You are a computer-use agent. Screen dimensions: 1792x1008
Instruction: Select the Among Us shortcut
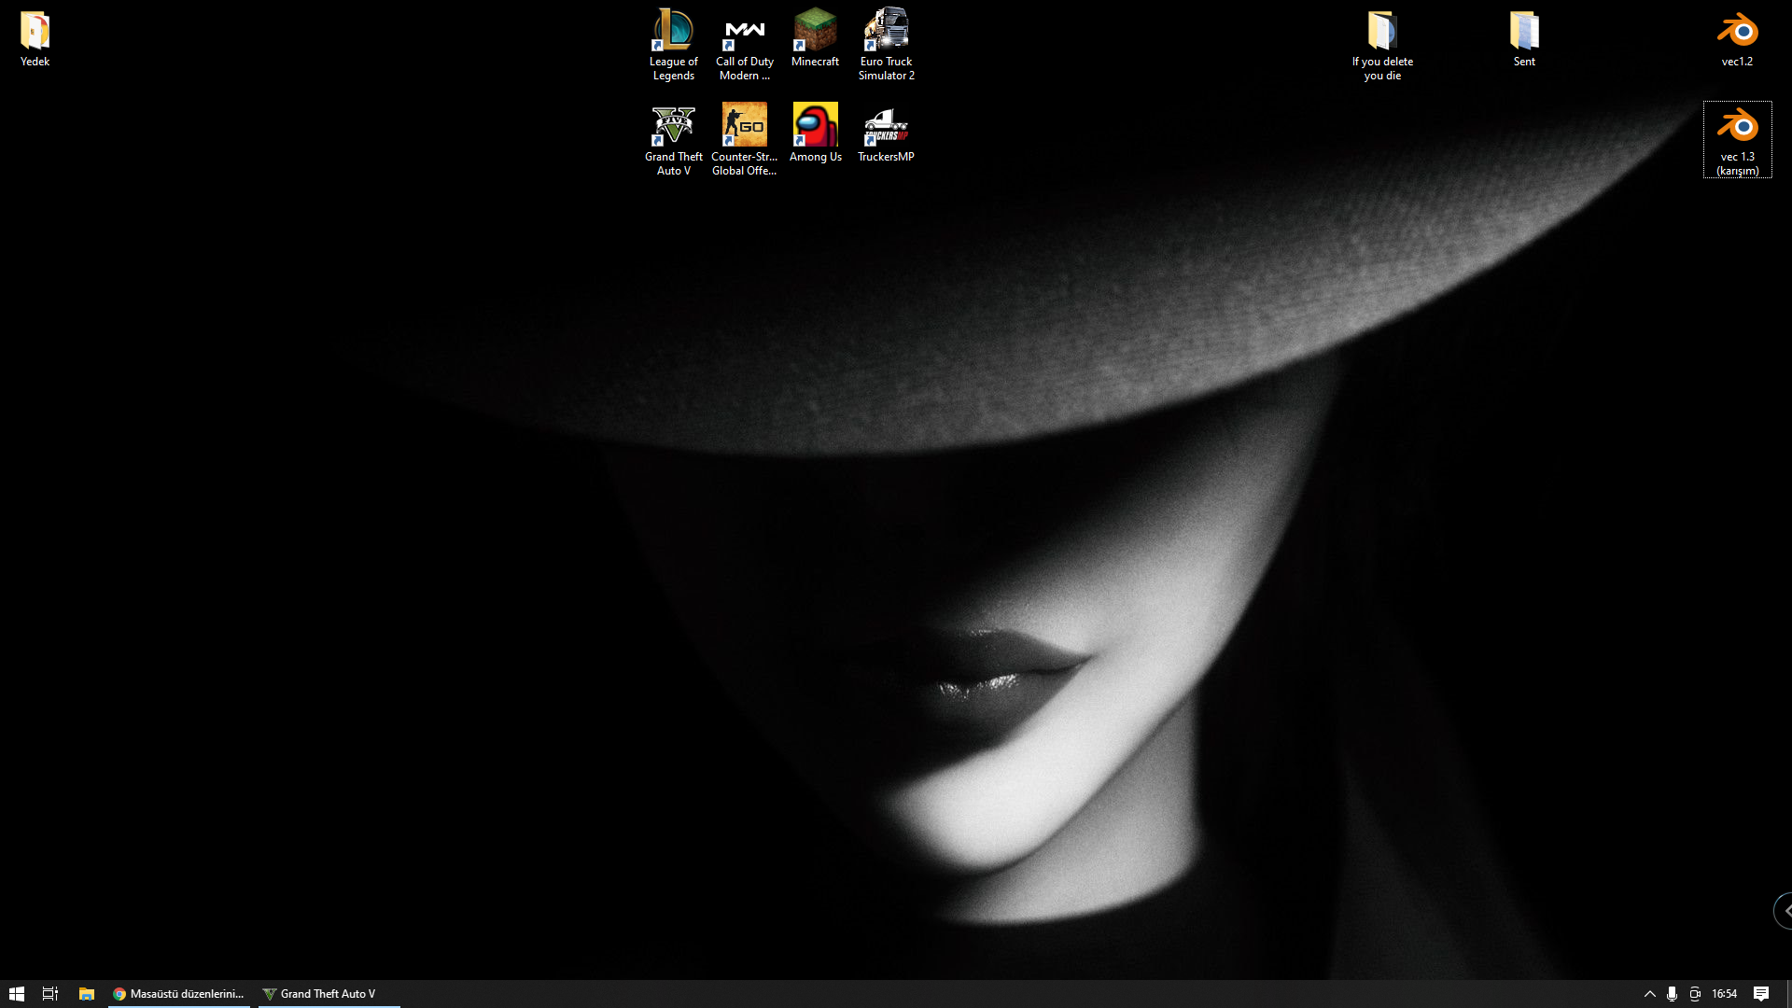815,133
